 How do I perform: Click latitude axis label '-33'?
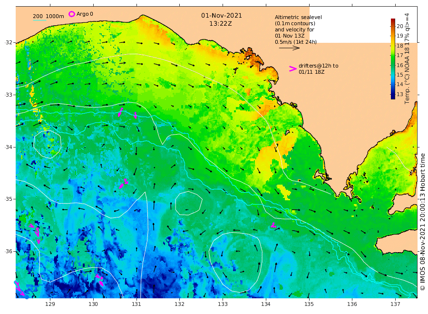point(9,95)
